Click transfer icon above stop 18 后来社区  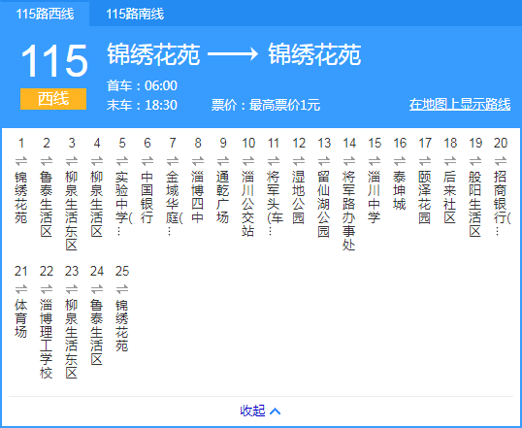click(450, 161)
